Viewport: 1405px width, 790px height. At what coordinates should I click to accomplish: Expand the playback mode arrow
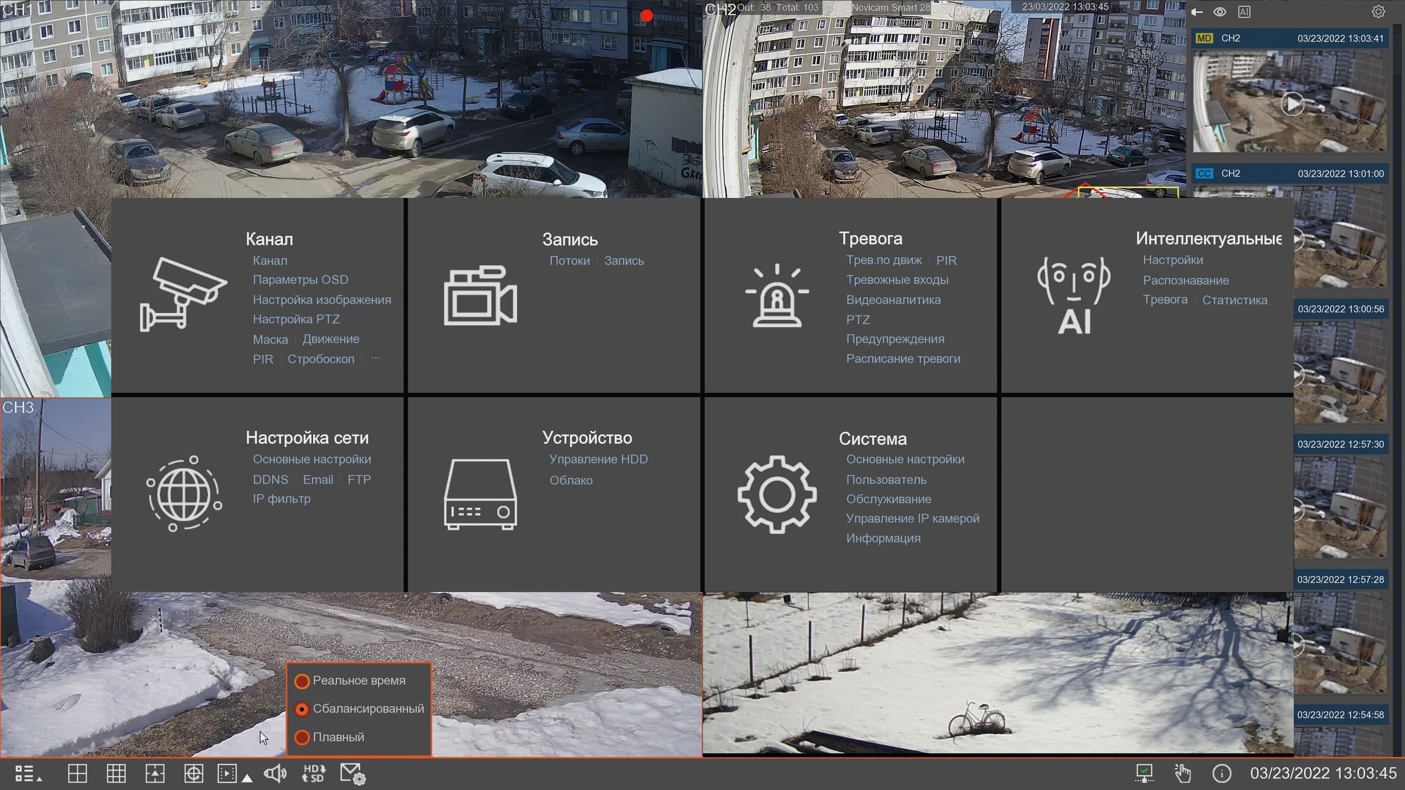247,778
